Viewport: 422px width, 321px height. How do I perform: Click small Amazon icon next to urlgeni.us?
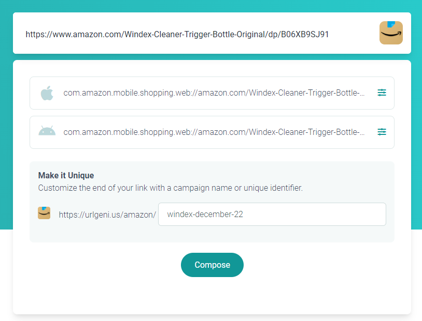tap(44, 213)
